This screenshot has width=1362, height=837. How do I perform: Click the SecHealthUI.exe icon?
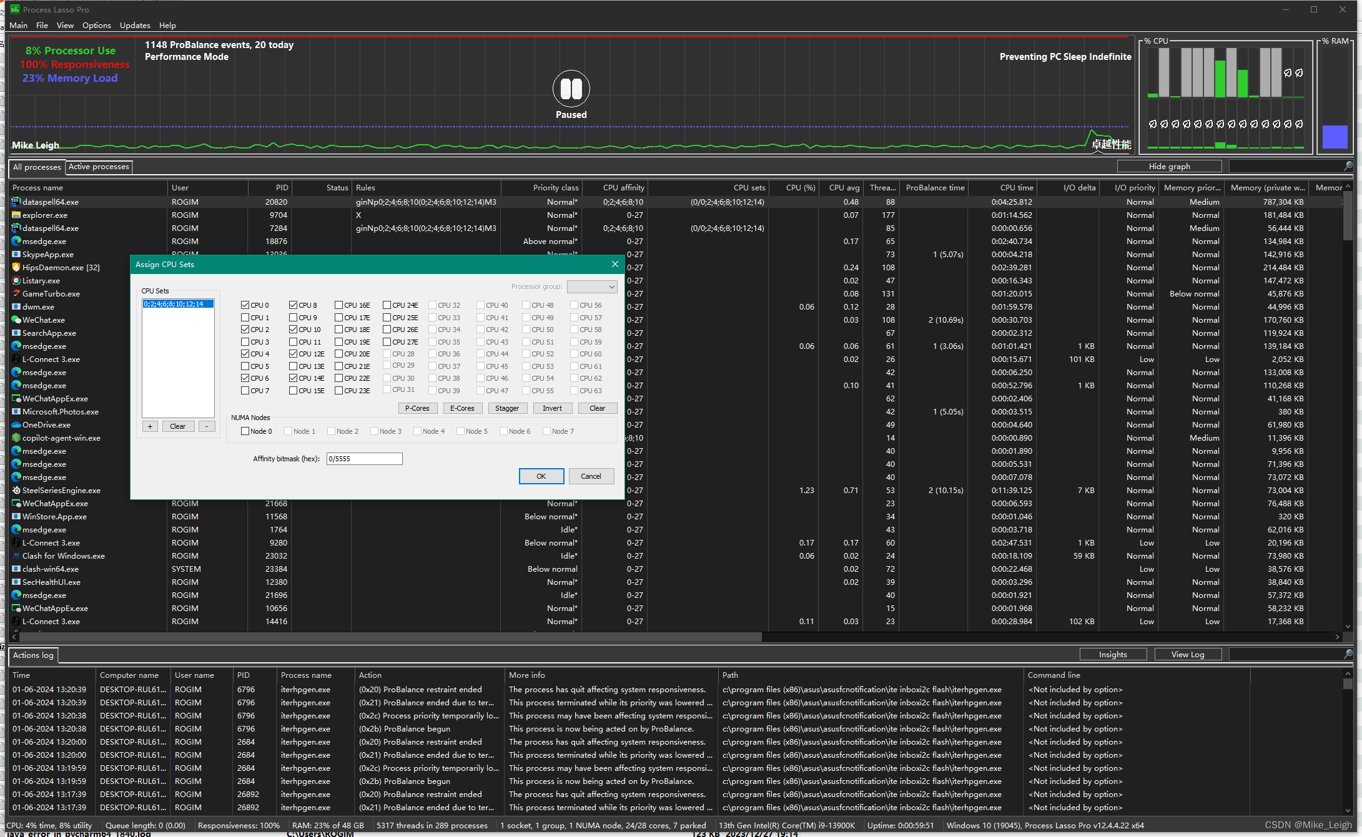click(16, 582)
